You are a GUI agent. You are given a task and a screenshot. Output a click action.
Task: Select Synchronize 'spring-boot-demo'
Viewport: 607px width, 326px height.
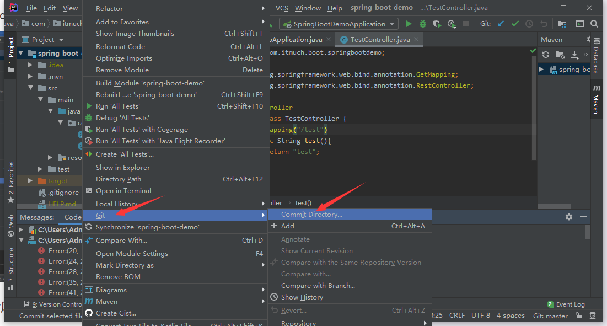(175, 227)
